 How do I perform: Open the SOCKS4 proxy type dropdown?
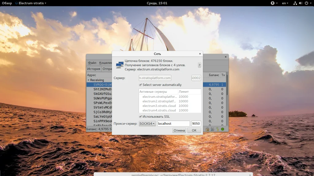click(x=147, y=124)
